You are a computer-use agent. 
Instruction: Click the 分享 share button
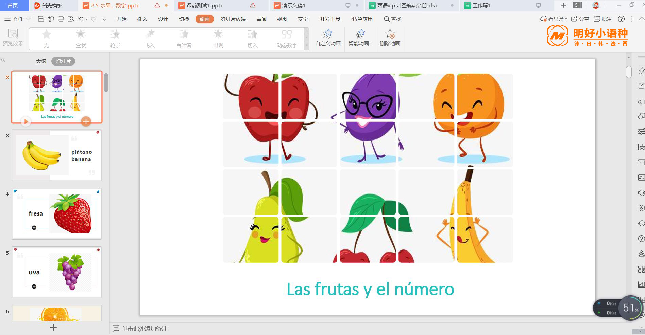pyautogui.click(x=580, y=19)
